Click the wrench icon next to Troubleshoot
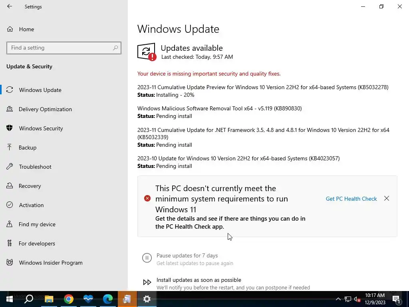This screenshot has width=409, height=307. tap(10, 167)
